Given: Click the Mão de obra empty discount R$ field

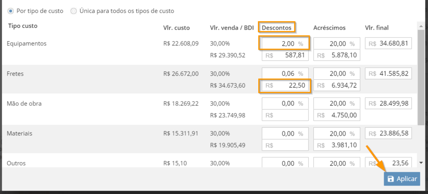Looking at the screenshot, I should click(x=285, y=115).
